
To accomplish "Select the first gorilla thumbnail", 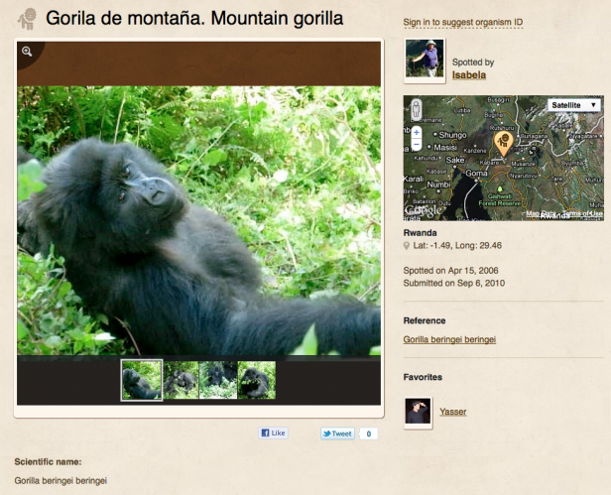I will pyautogui.click(x=141, y=380).
